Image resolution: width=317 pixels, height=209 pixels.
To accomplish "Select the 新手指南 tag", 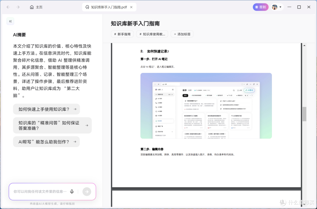I will coord(122,34).
